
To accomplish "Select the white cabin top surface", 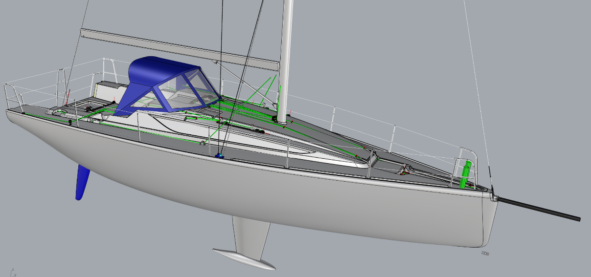I will click(x=235, y=137).
